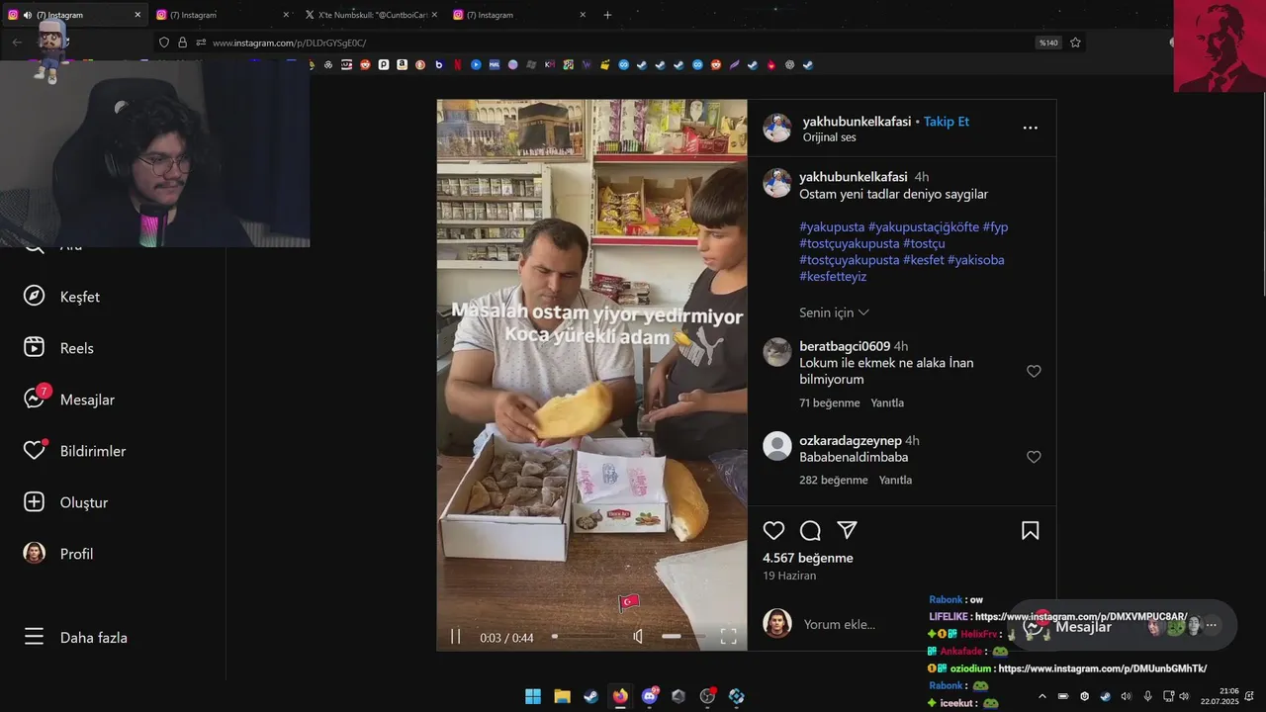Open ozkaradagzeynep commenter profile
1266x712 pixels.
pos(851,440)
